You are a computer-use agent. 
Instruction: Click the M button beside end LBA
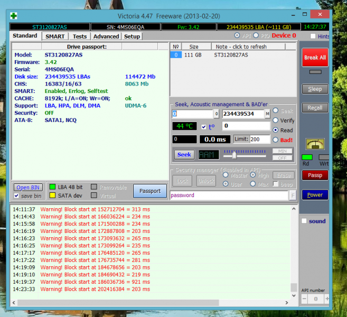[267, 114]
